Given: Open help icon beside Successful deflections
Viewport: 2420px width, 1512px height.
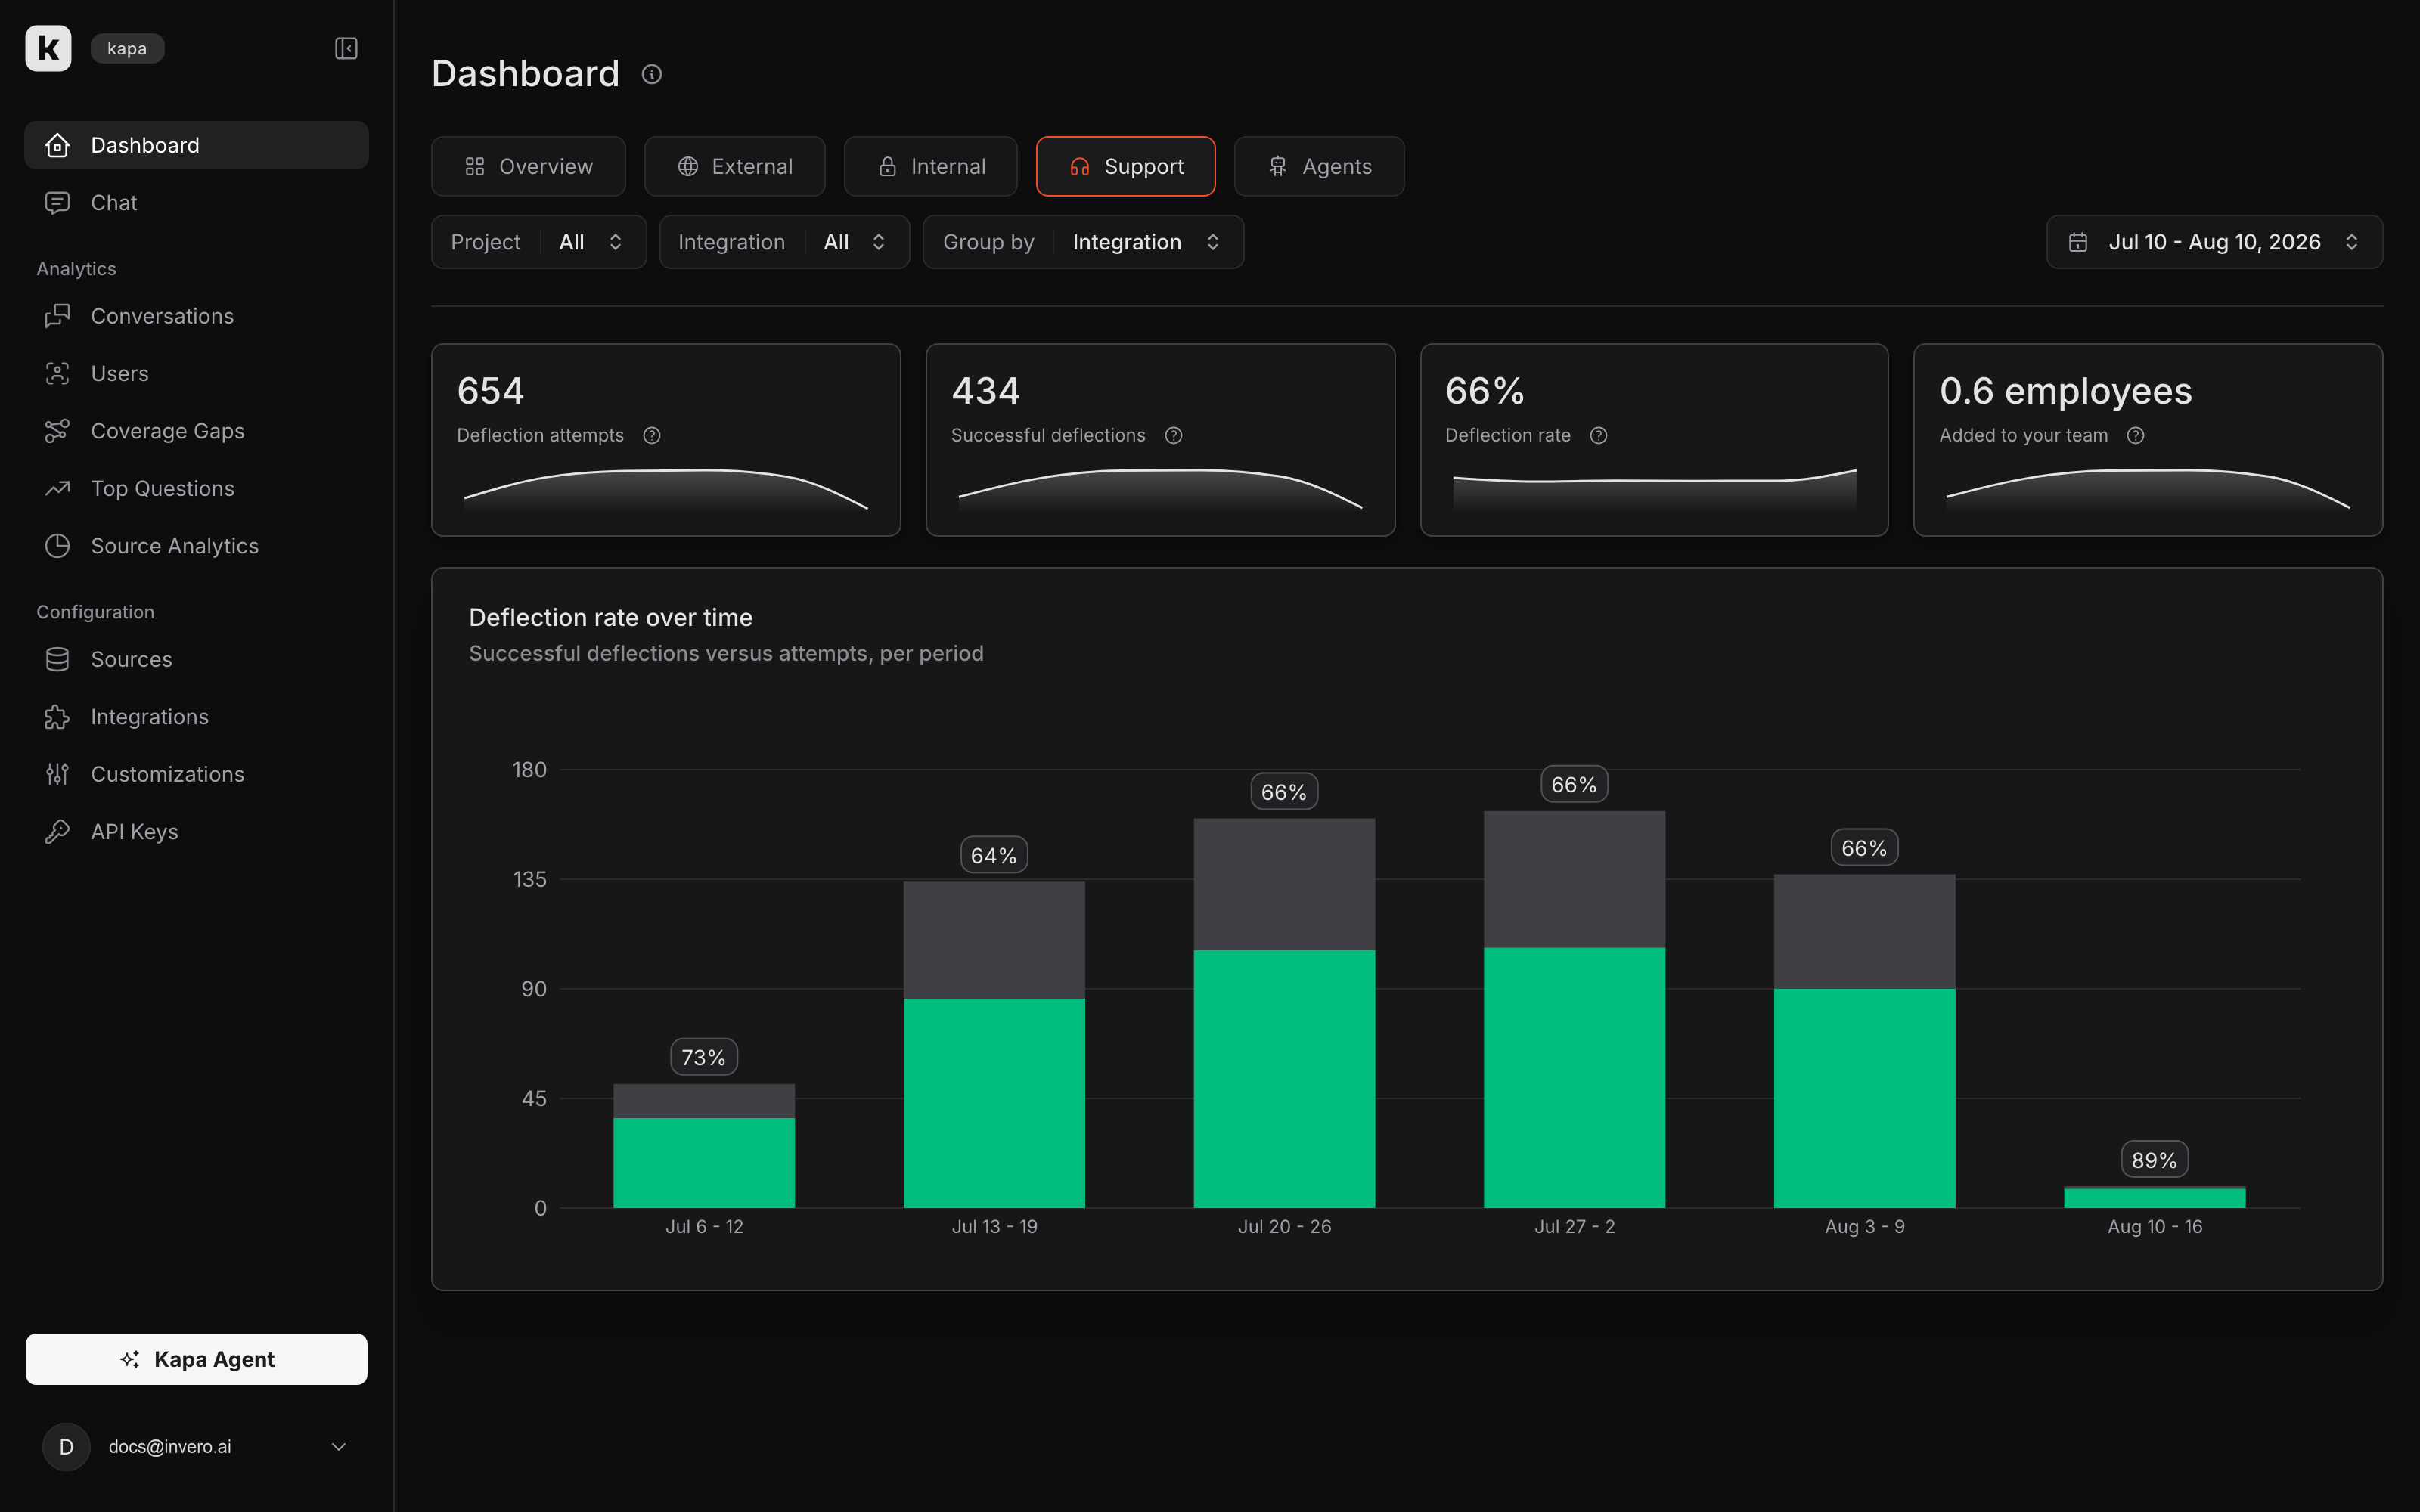Looking at the screenshot, I should [1174, 435].
